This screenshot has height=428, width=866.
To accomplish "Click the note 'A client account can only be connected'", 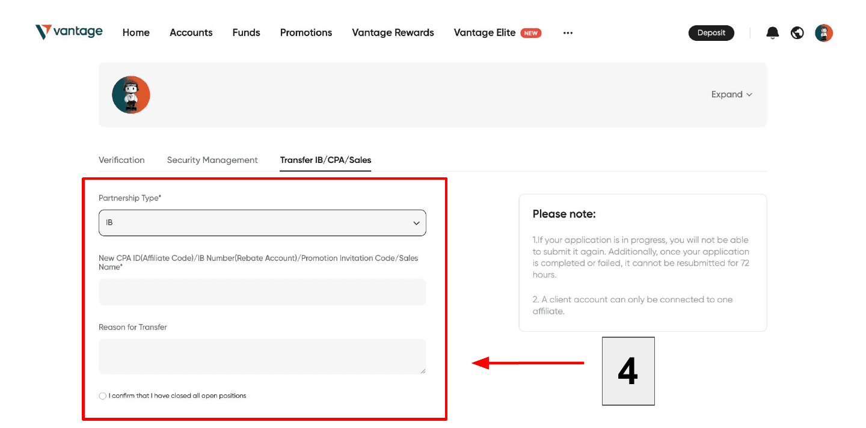I will tap(633, 305).
